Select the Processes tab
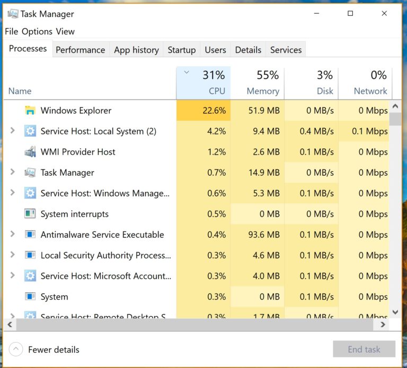407x368 pixels. 28,49
